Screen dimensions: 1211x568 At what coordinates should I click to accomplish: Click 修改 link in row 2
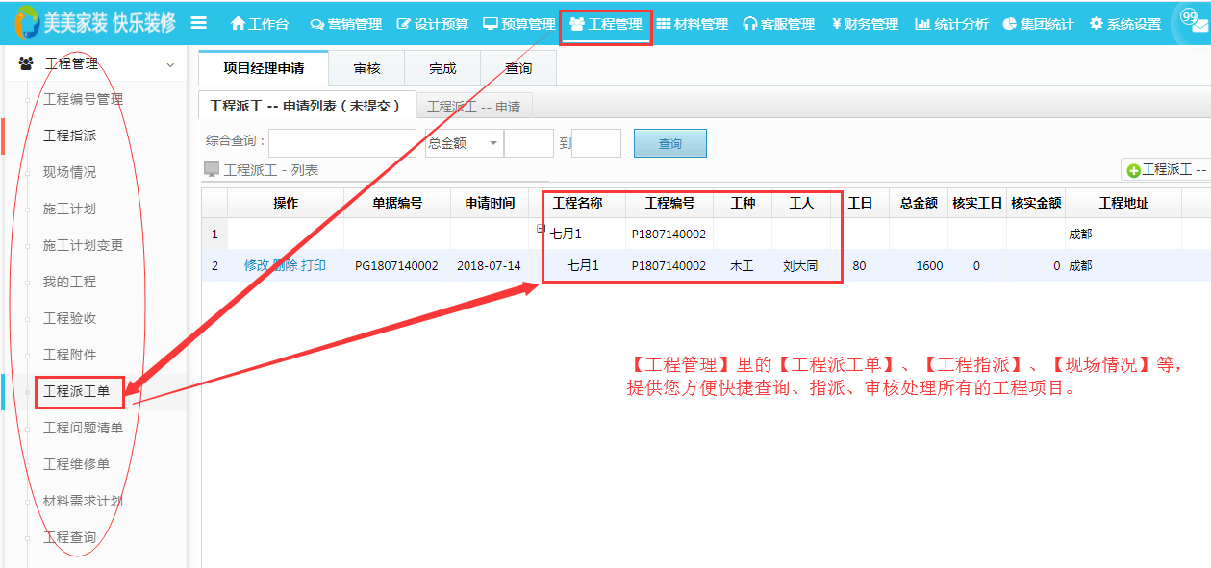[x=257, y=265]
